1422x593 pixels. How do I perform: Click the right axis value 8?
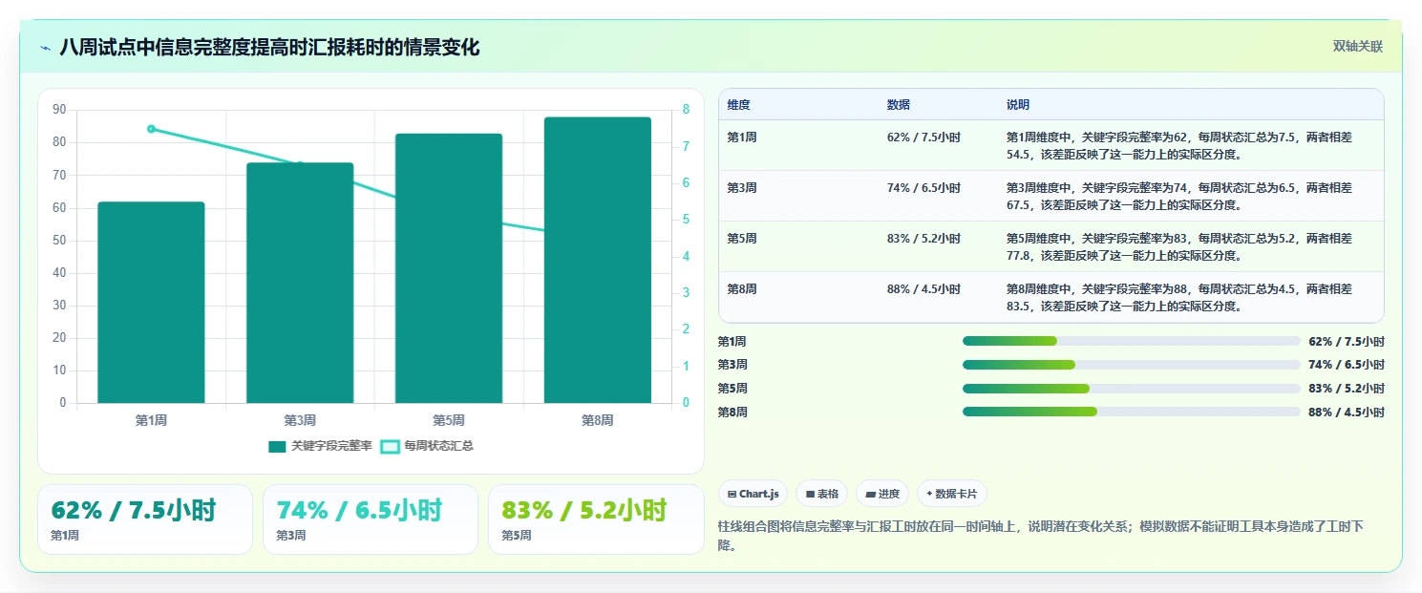[685, 110]
